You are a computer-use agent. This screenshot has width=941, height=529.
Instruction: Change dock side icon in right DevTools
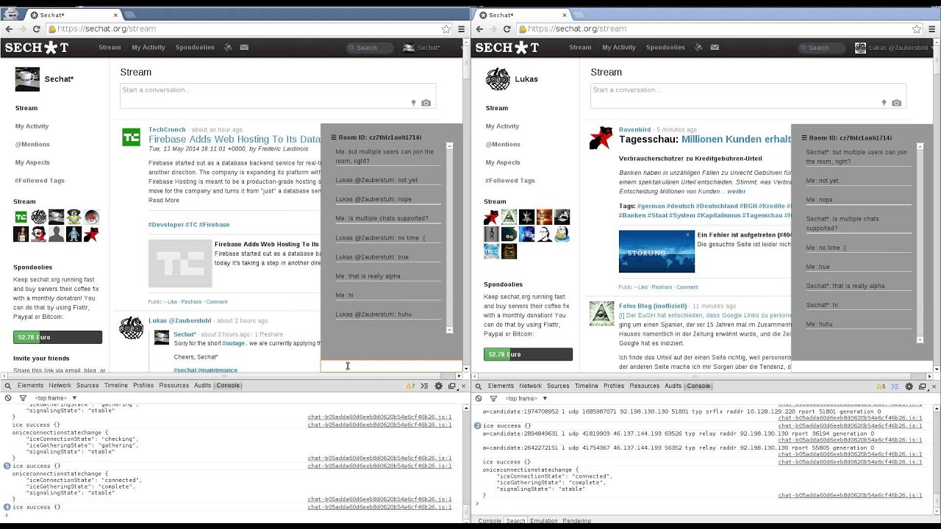point(923,386)
